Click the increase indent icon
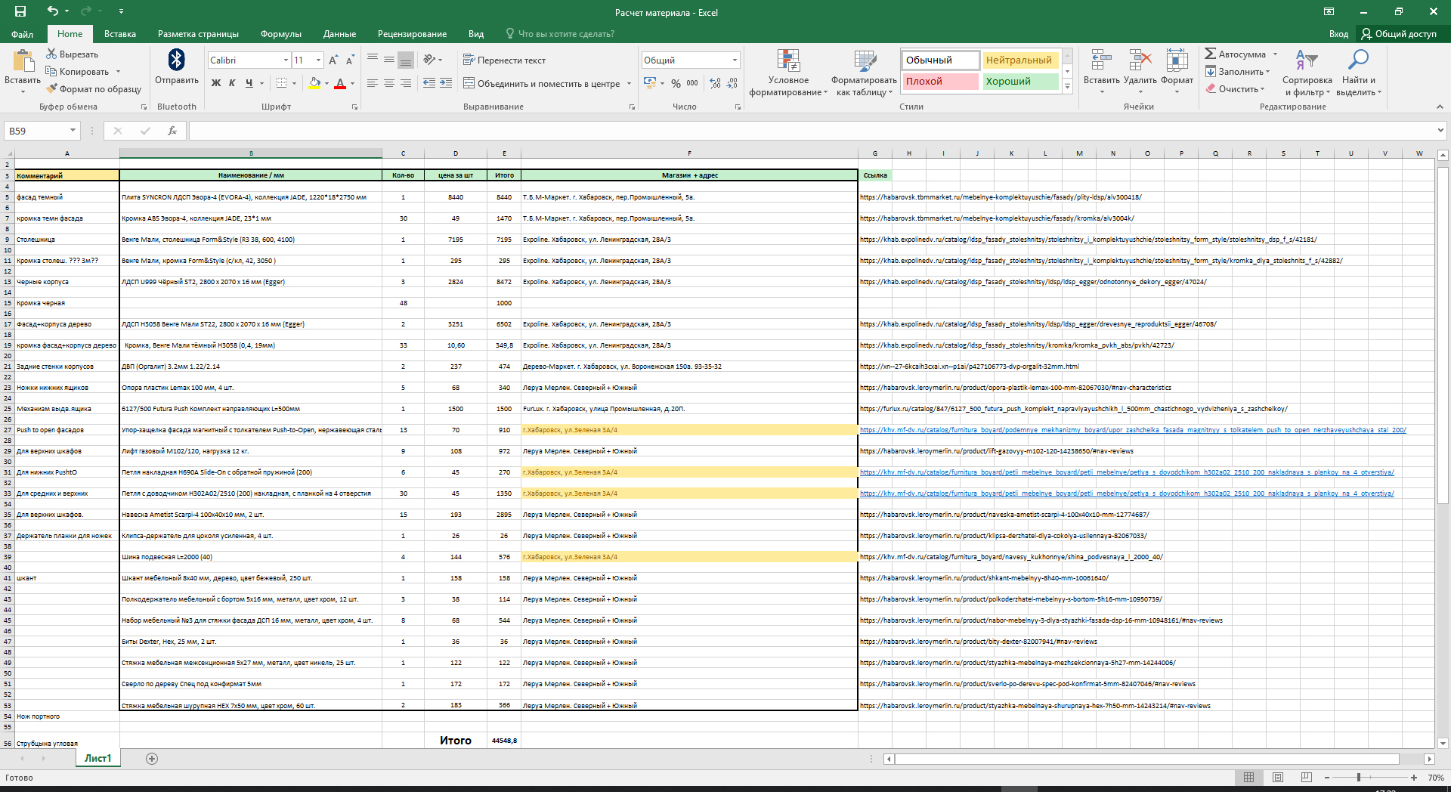The width and height of the screenshot is (1451, 792). tap(446, 83)
